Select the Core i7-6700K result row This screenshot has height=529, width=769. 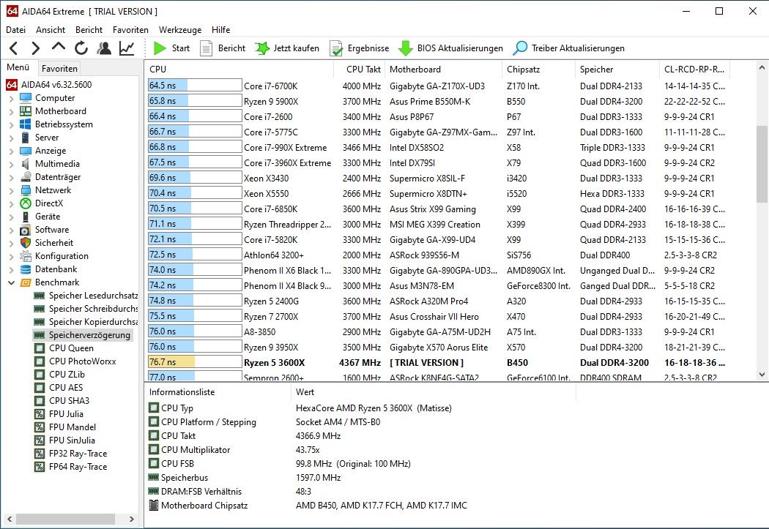(x=437, y=86)
